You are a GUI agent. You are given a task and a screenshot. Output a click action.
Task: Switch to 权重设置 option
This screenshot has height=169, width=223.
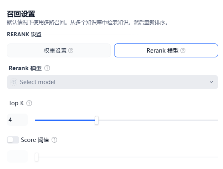coord(59,50)
